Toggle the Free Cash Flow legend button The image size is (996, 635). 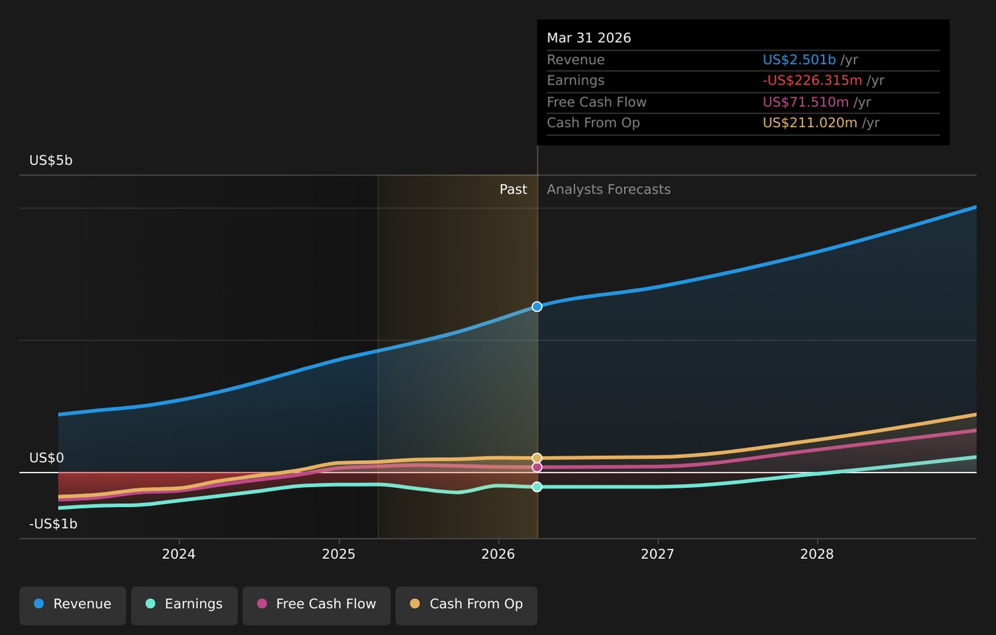(316, 605)
